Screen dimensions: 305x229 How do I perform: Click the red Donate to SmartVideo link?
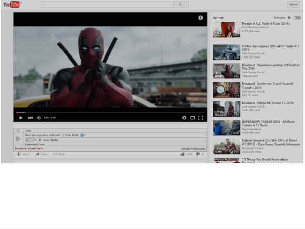point(29,149)
